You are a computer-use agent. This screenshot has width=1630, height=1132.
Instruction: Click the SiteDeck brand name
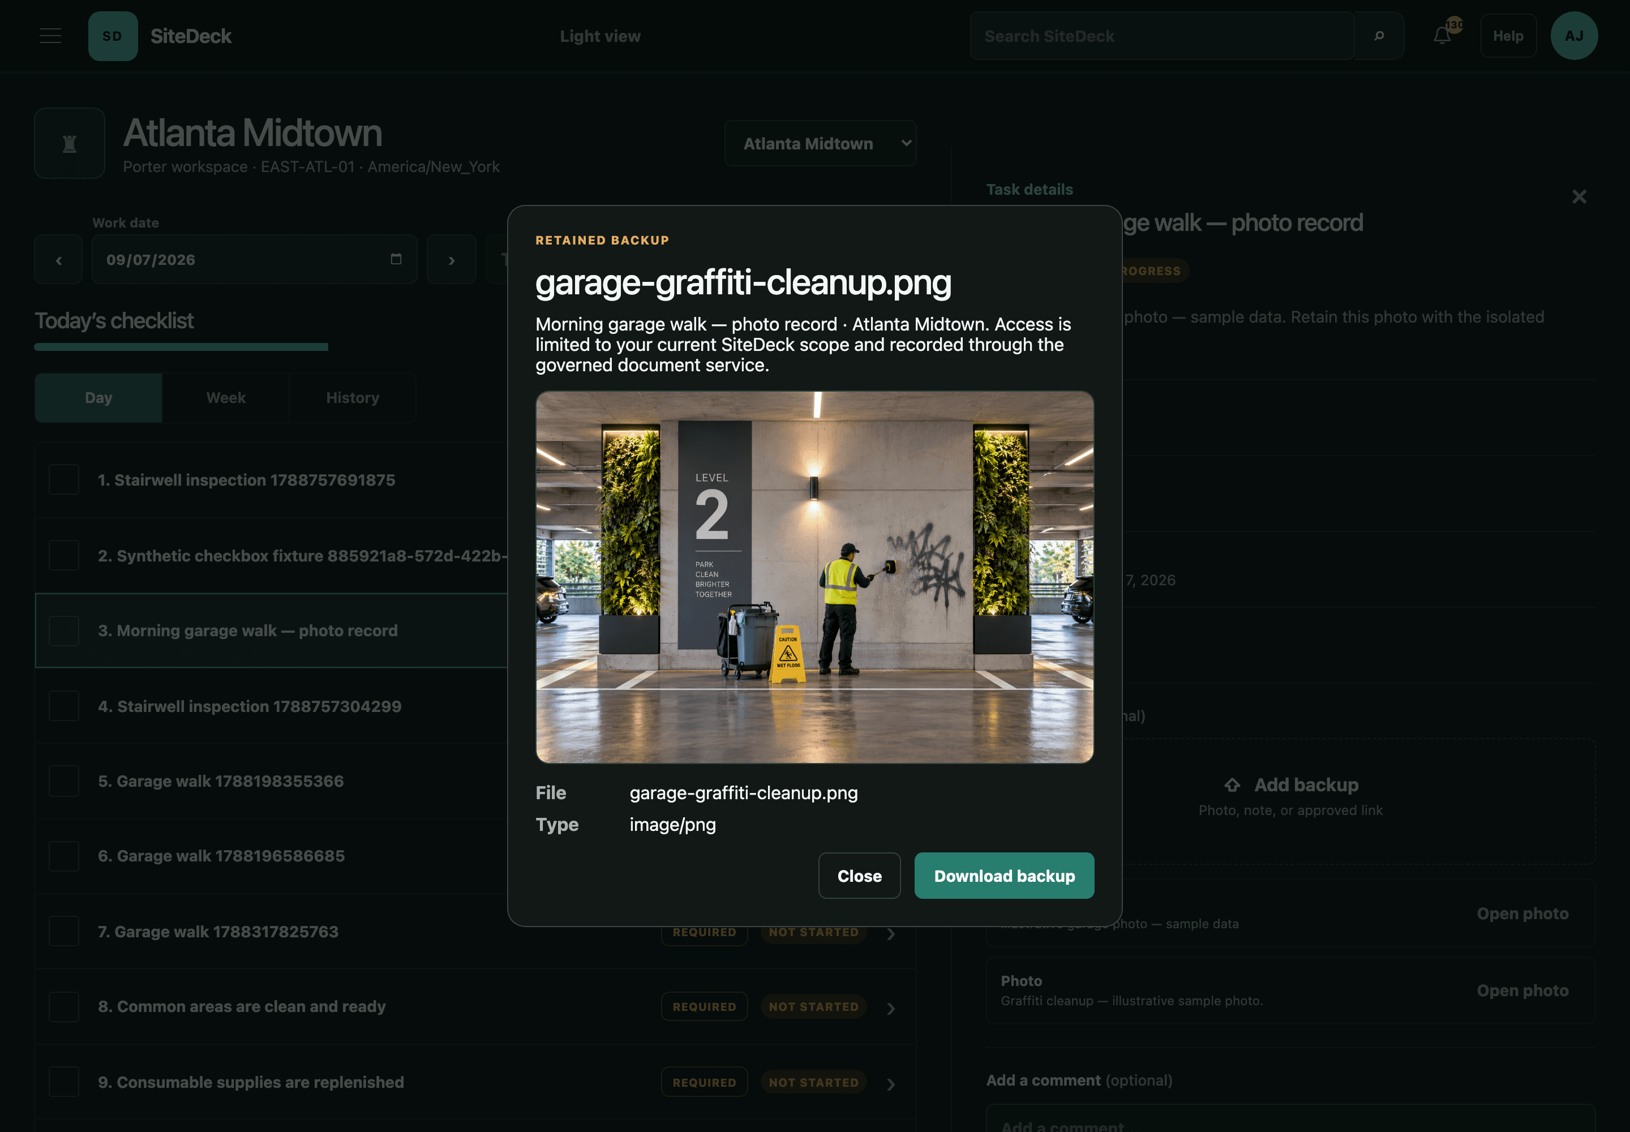pos(191,36)
